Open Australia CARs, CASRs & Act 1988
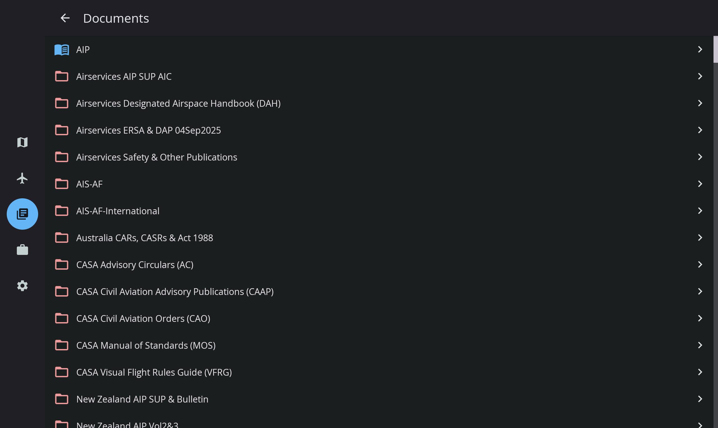 coord(144,238)
